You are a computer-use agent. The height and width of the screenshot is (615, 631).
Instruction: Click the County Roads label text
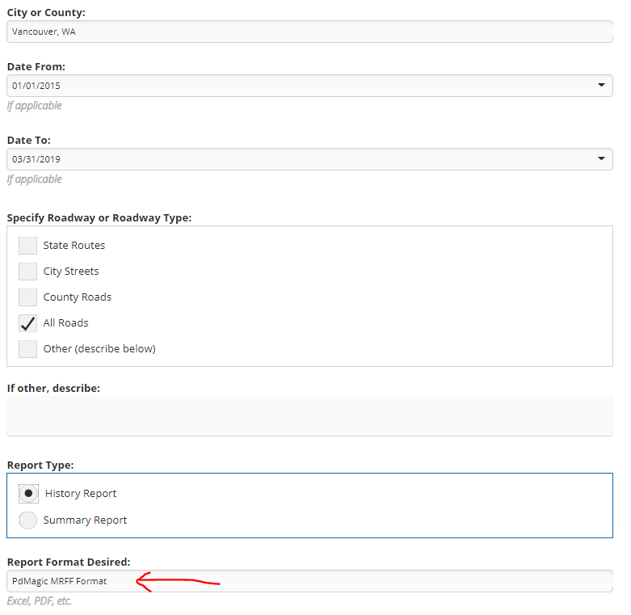tap(78, 297)
